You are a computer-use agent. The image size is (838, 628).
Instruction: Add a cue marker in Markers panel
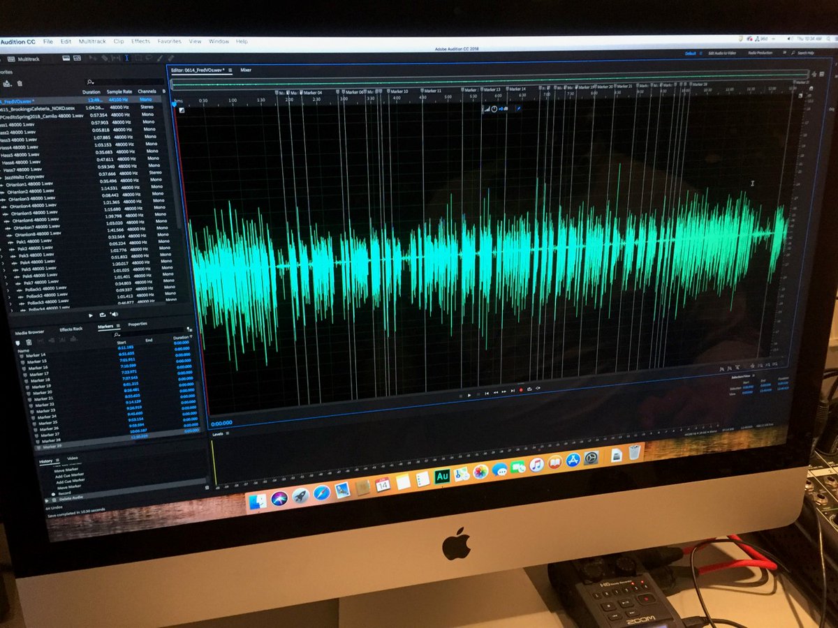(x=17, y=343)
